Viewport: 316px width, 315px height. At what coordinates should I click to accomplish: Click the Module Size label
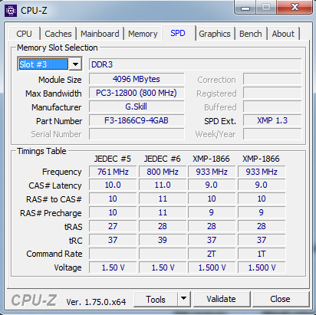pos(60,80)
